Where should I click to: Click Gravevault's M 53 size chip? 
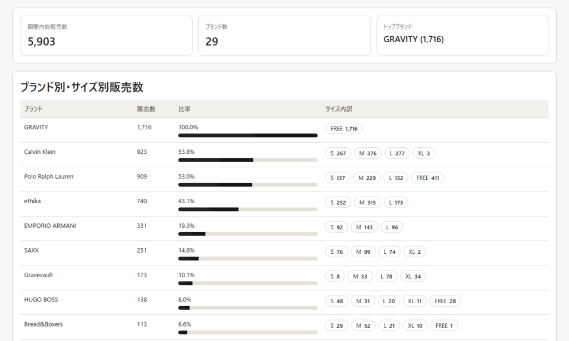click(360, 277)
